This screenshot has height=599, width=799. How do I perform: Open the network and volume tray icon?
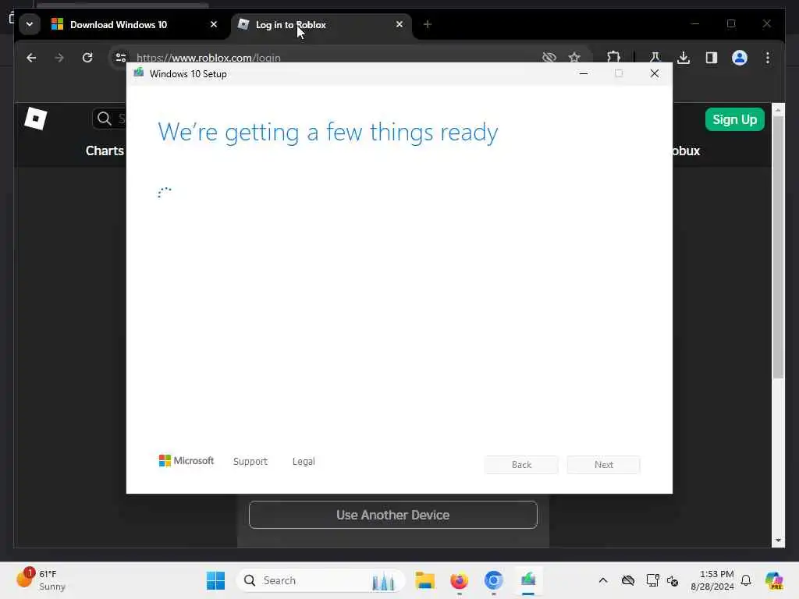[673, 580]
